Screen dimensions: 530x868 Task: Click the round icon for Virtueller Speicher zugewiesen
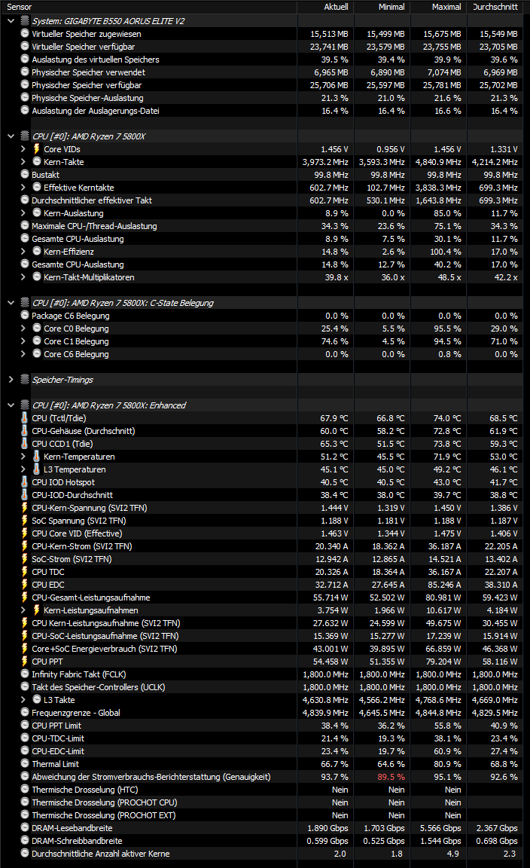[25, 33]
